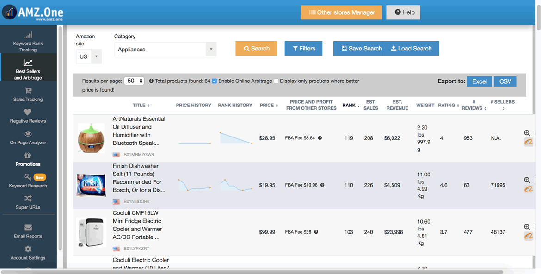Open Keyword Rank Tracking bar chart icon
Screen dimensions: 541x274
point(28,35)
